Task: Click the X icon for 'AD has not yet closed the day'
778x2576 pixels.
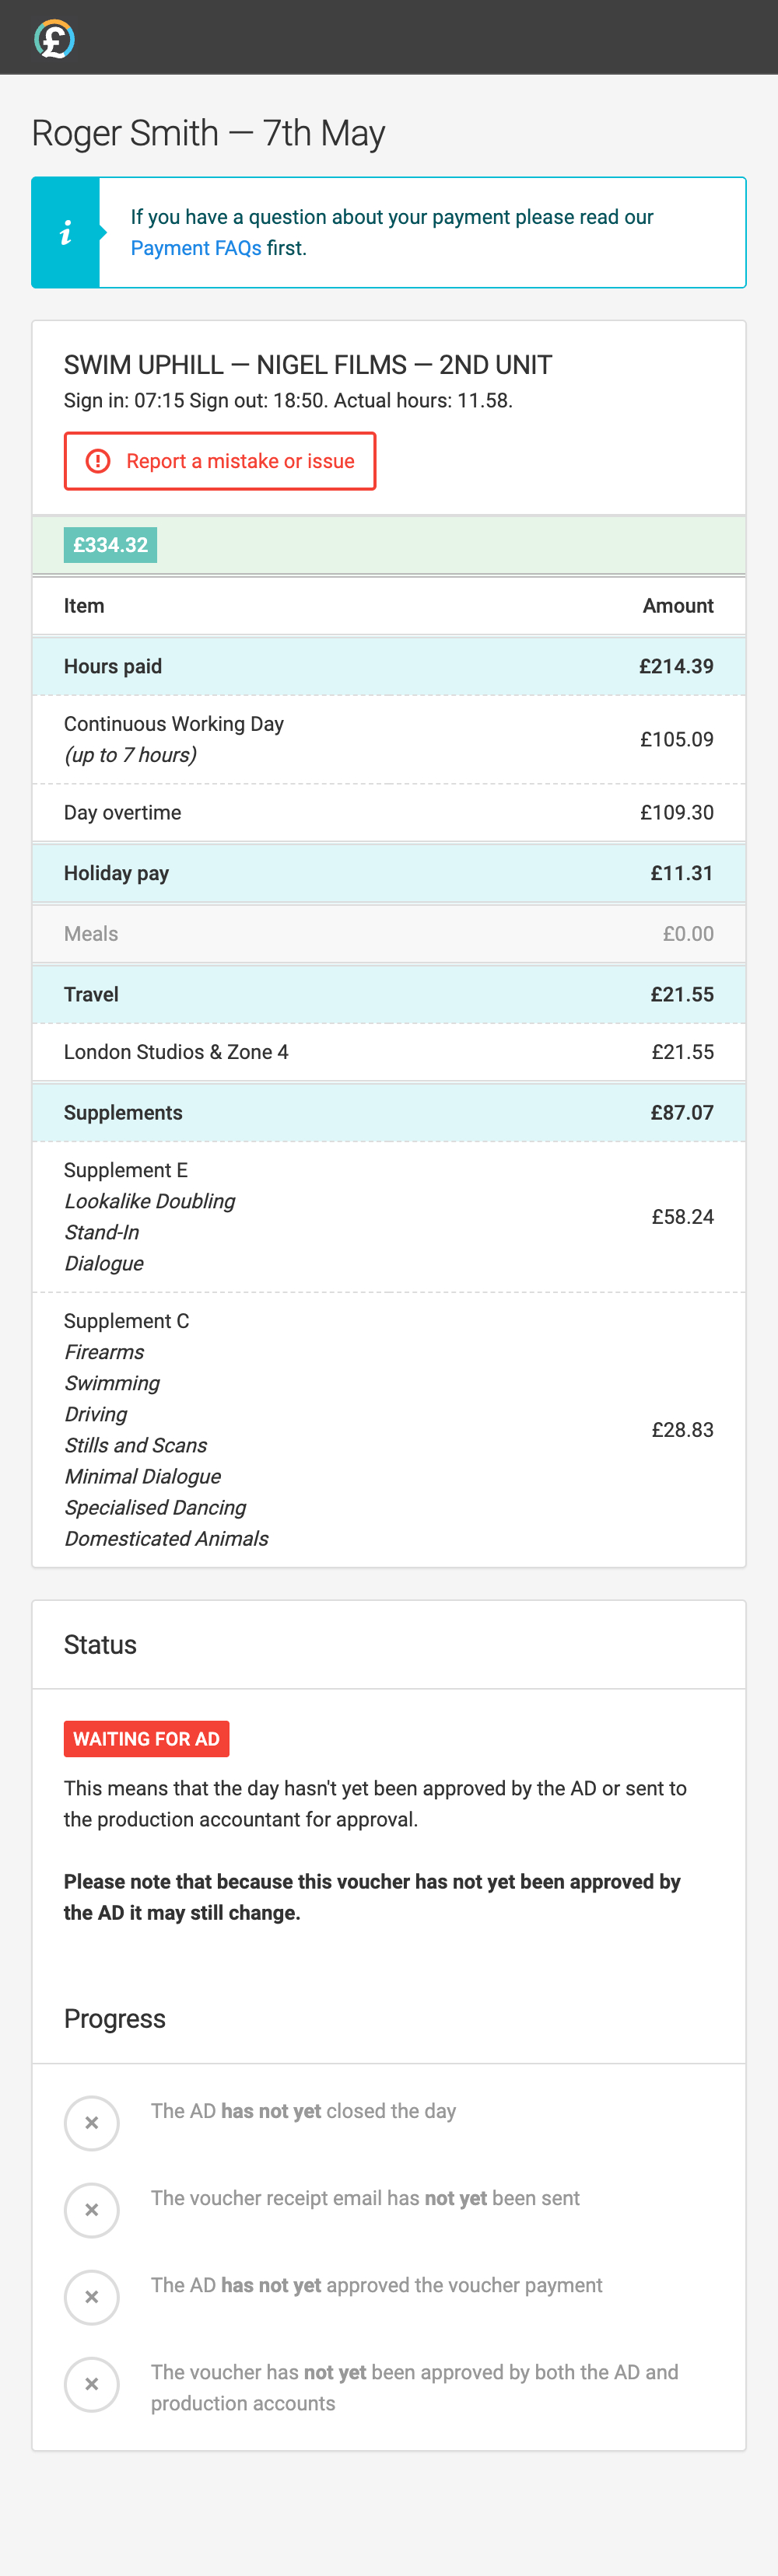Action: (x=91, y=2122)
